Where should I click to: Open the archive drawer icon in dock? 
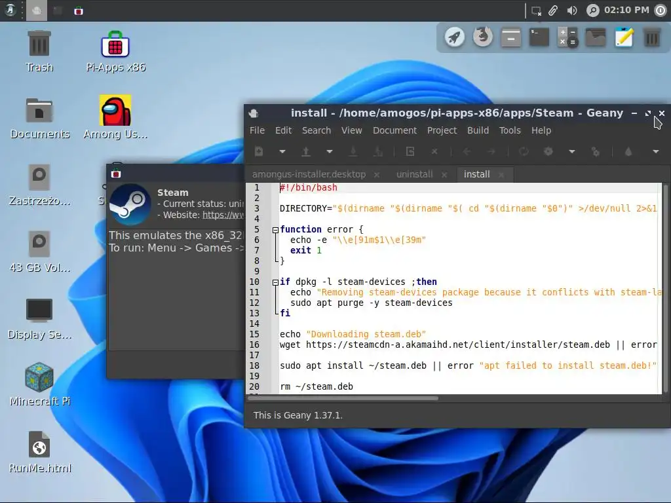click(x=511, y=37)
